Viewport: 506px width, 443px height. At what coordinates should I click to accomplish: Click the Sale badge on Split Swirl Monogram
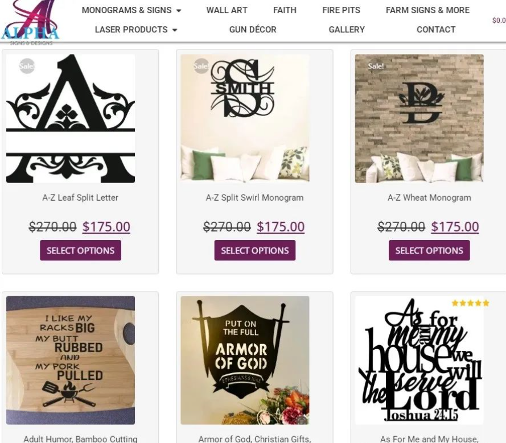click(x=201, y=66)
